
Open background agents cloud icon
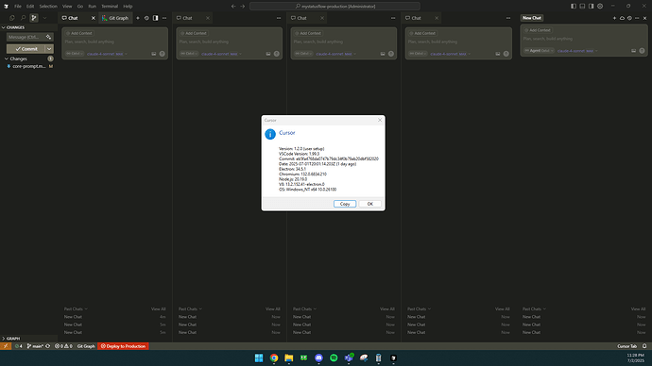[x=622, y=18]
